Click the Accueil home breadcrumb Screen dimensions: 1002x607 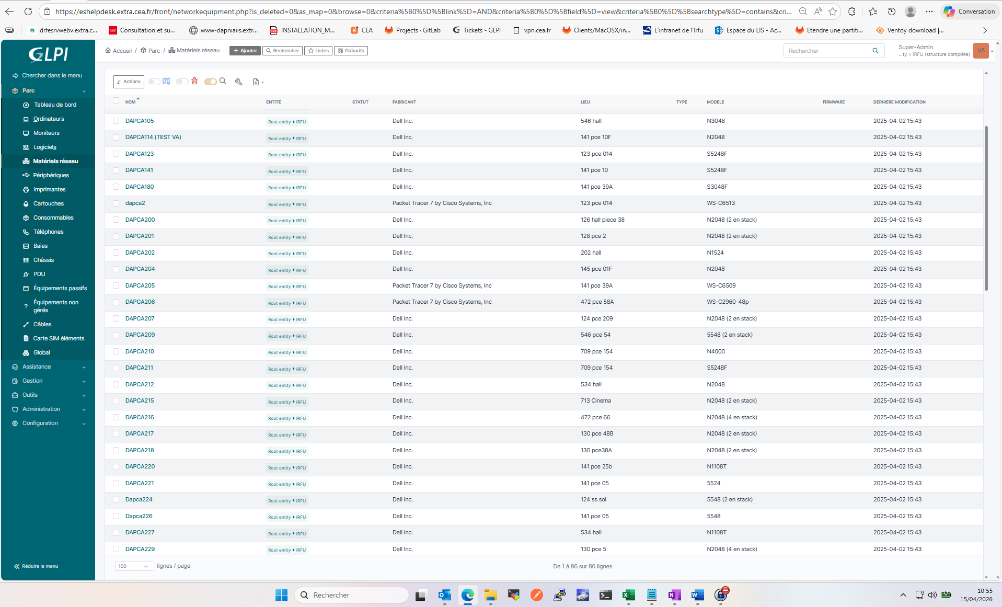pos(119,51)
